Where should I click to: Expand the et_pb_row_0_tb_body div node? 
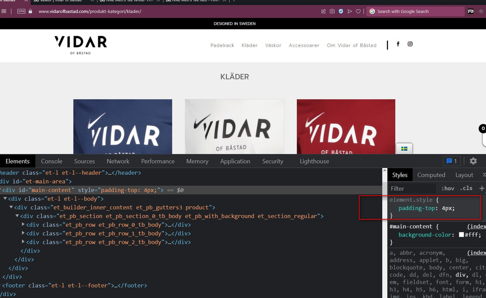24,225
